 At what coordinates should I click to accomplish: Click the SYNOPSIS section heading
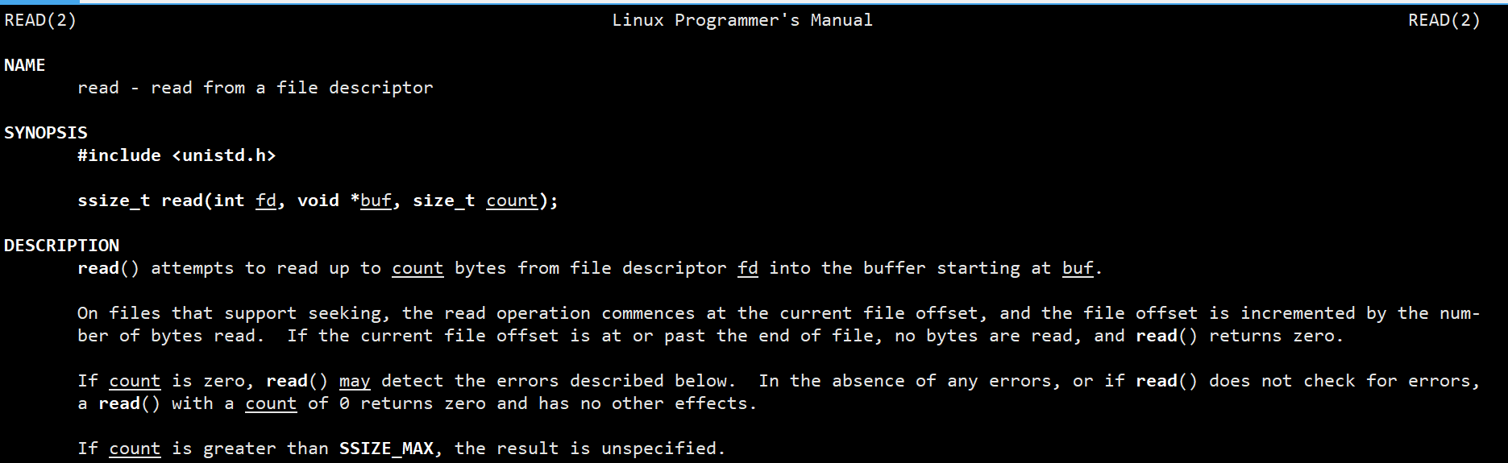[x=46, y=133]
